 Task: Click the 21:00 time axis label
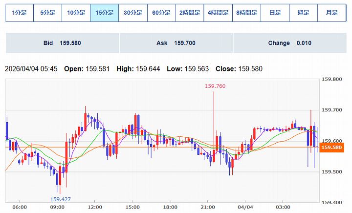coord(208,207)
